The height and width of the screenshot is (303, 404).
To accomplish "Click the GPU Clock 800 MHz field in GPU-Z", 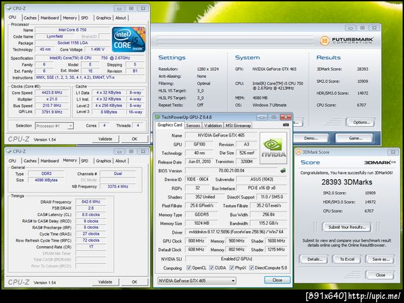I will 196,241.
